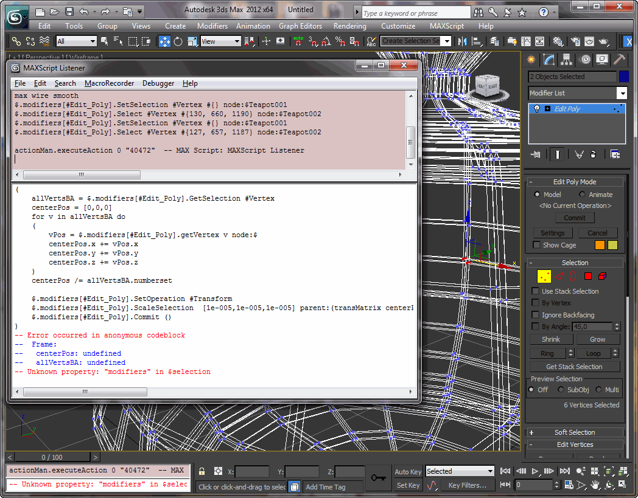The width and height of the screenshot is (638, 498).
Task: Select and Rotate tool on main toolbar
Action: (177, 41)
